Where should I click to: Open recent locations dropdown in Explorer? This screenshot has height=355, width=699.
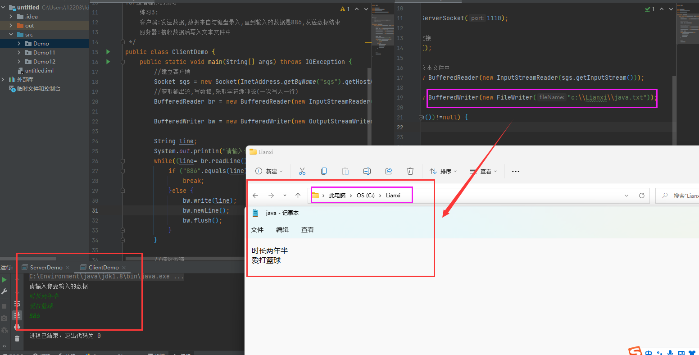pyautogui.click(x=285, y=196)
